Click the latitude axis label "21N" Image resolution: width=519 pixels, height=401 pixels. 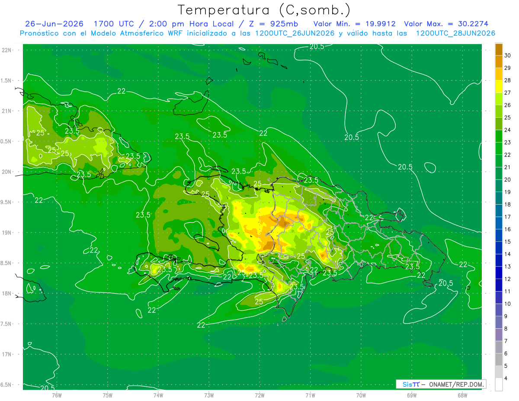7,111
